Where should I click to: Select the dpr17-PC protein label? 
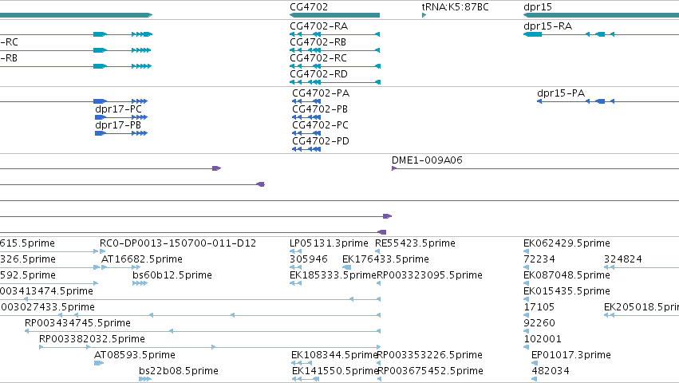click(x=119, y=109)
